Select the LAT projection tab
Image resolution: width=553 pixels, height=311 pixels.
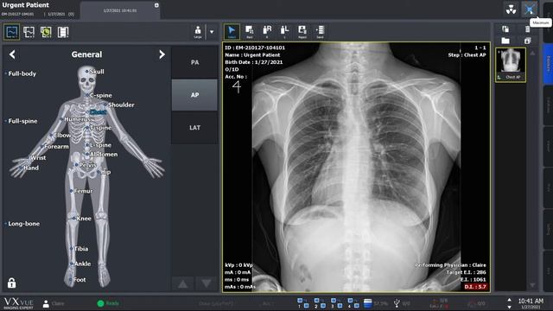[x=194, y=128]
